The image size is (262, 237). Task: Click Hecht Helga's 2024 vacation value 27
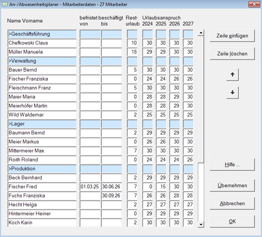coord(148,205)
